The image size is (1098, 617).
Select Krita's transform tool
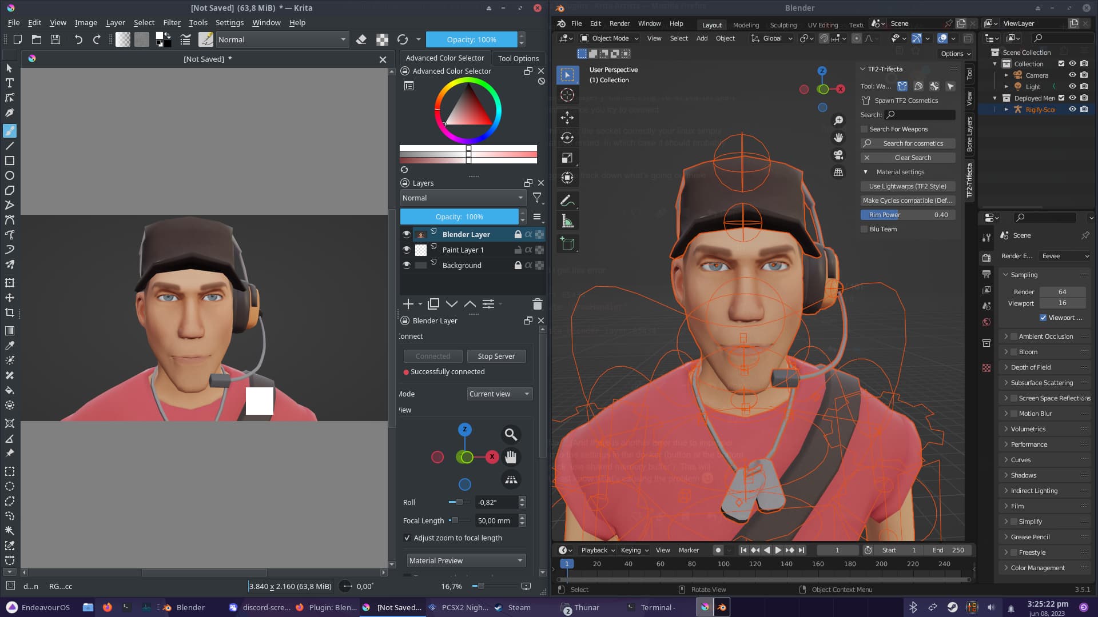coord(10,283)
